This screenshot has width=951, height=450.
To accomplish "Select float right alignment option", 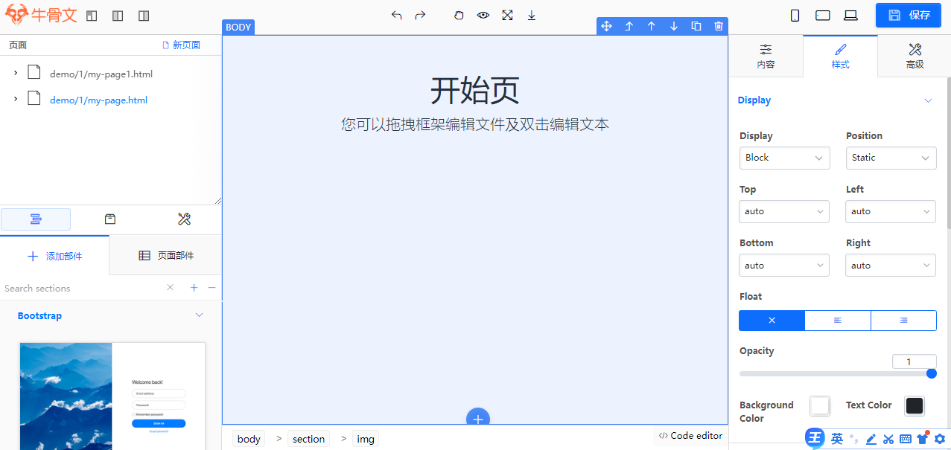I will pyautogui.click(x=903, y=321).
